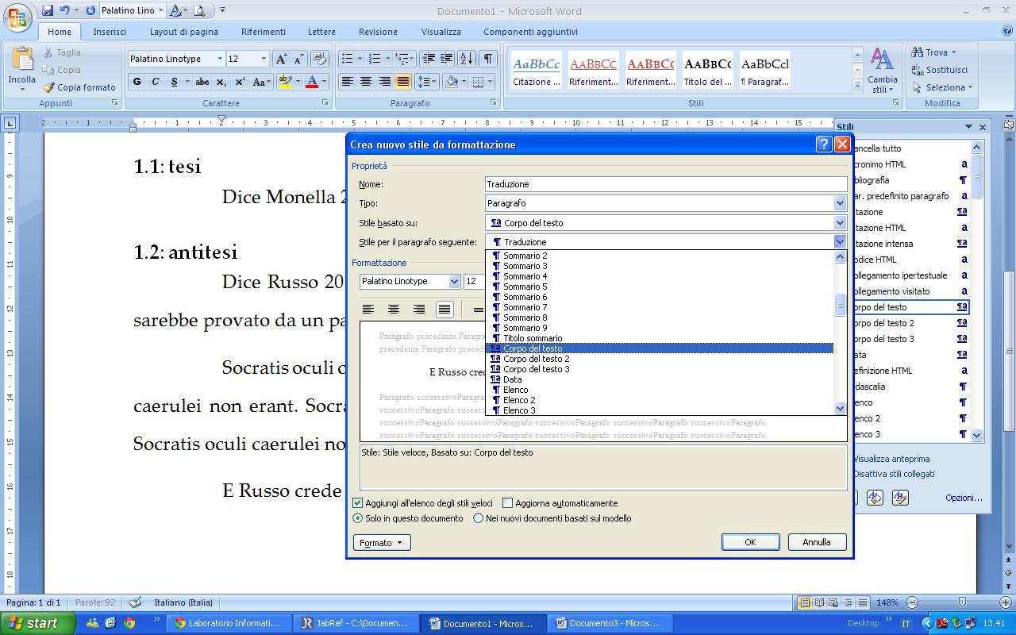
Task: Click OK in style dialog
Action: [750, 542]
